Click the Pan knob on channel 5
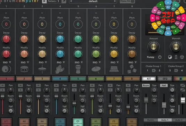The image size is (186, 126). 82,90
